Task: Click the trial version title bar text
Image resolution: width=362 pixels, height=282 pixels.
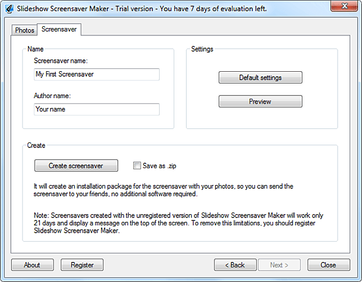Action: (x=142, y=9)
